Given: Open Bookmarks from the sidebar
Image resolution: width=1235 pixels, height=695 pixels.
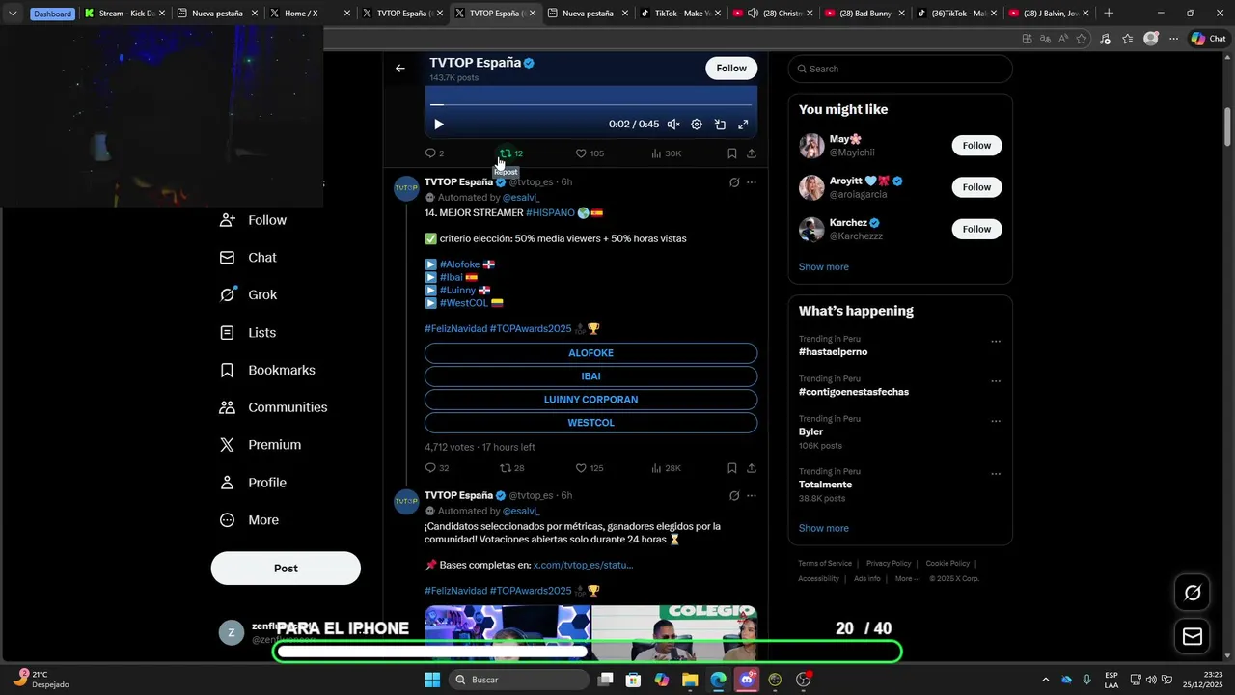Looking at the screenshot, I should [267, 371].
